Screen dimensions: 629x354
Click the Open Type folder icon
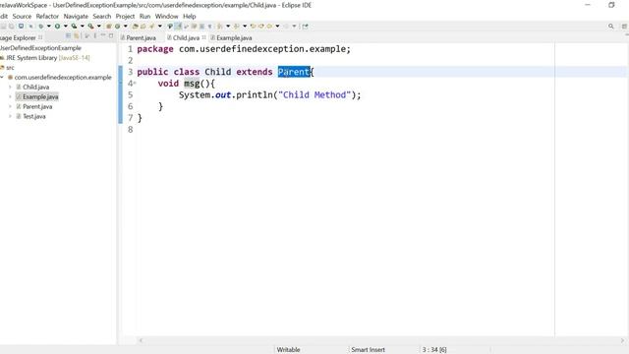click(136, 27)
